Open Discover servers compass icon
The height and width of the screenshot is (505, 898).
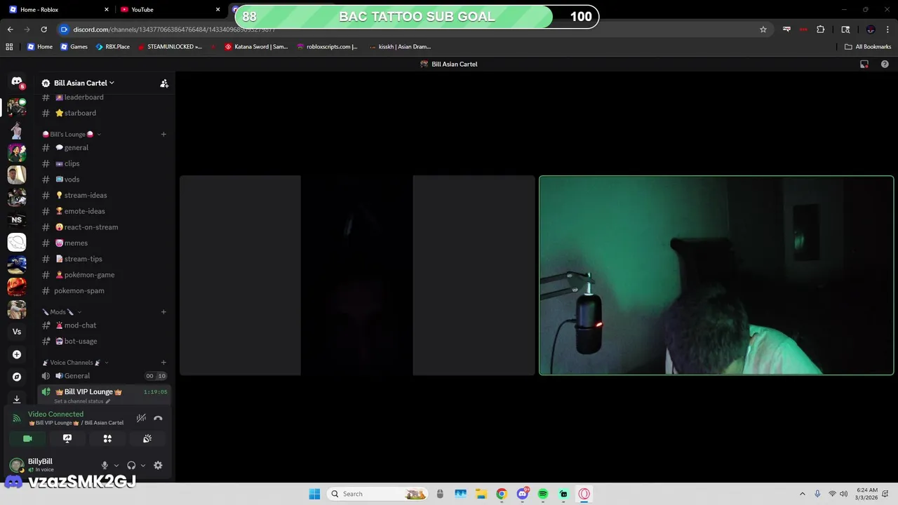pyautogui.click(x=17, y=377)
